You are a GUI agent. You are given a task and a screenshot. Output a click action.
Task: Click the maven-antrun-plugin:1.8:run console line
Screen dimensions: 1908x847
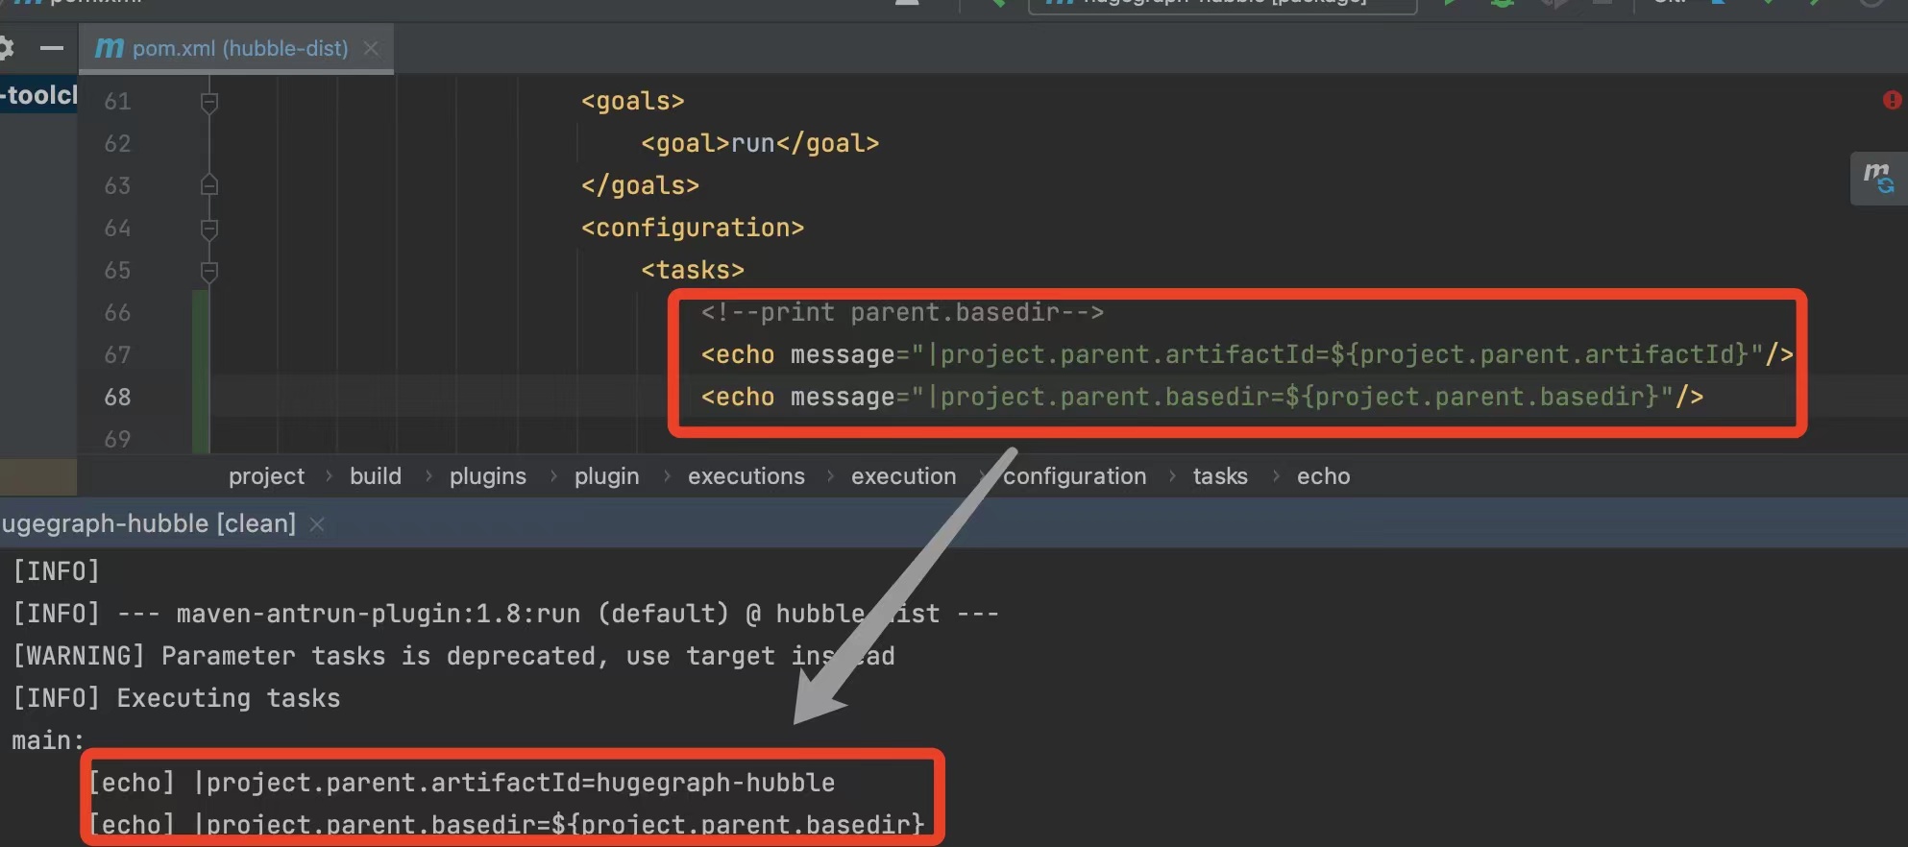tap(505, 614)
